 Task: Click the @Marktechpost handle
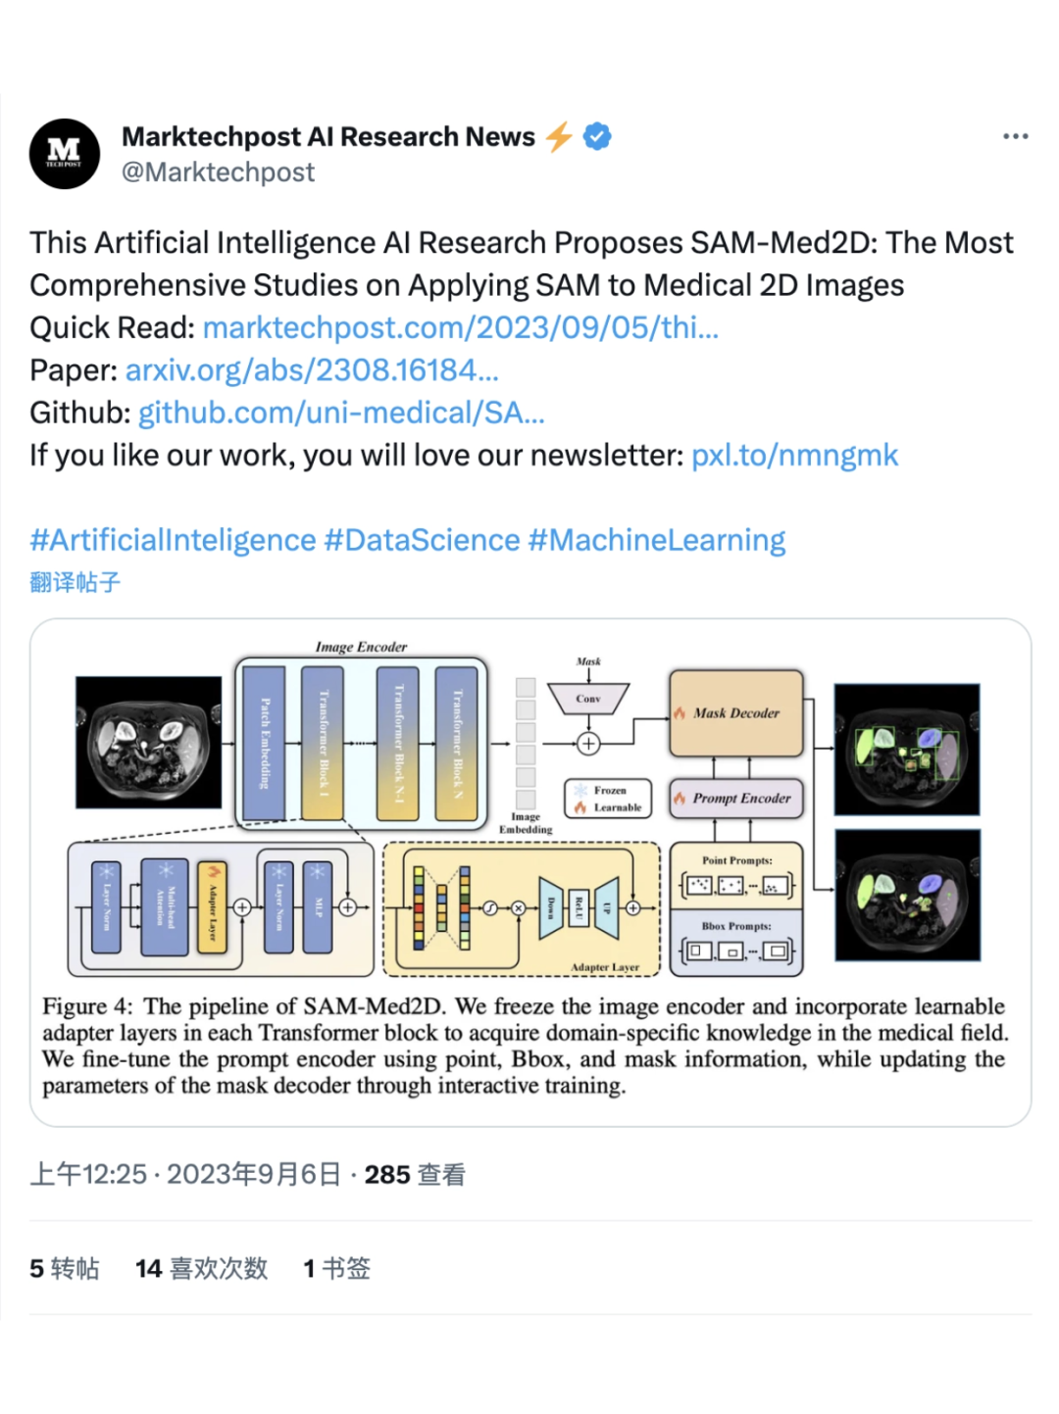tap(218, 172)
